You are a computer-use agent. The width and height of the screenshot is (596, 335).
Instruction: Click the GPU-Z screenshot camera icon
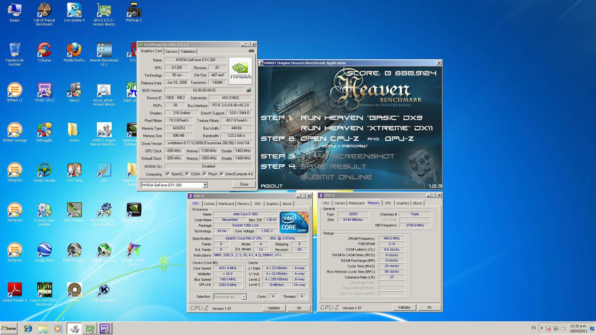click(x=251, y=51)
